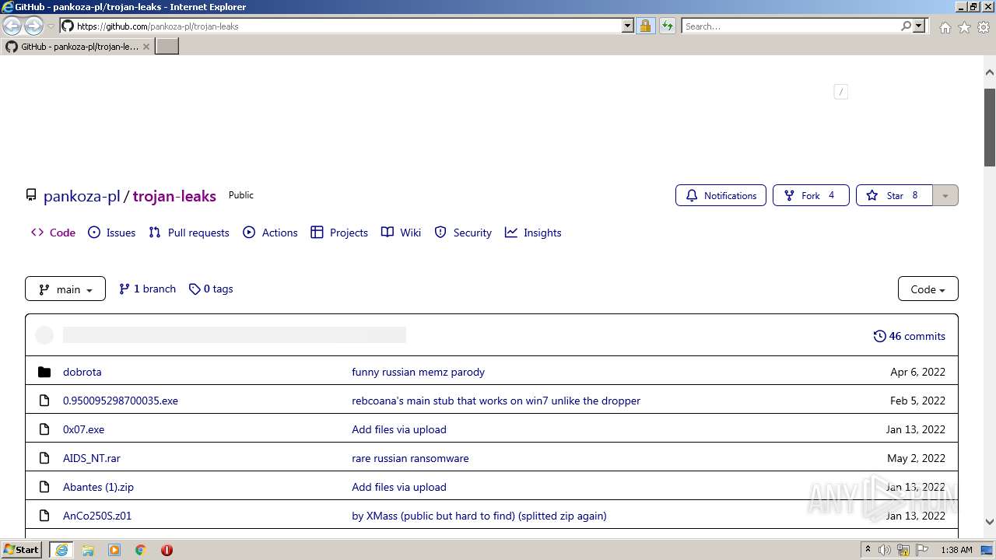This screenshot has height=560, width=996.
Task: Click the address bar URL field
Action: (x=346, y=26)
